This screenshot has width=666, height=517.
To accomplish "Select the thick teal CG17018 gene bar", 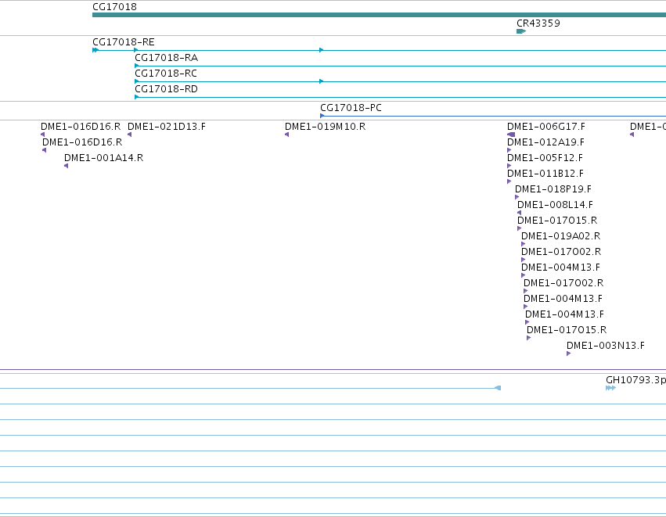I will [379, 15].
